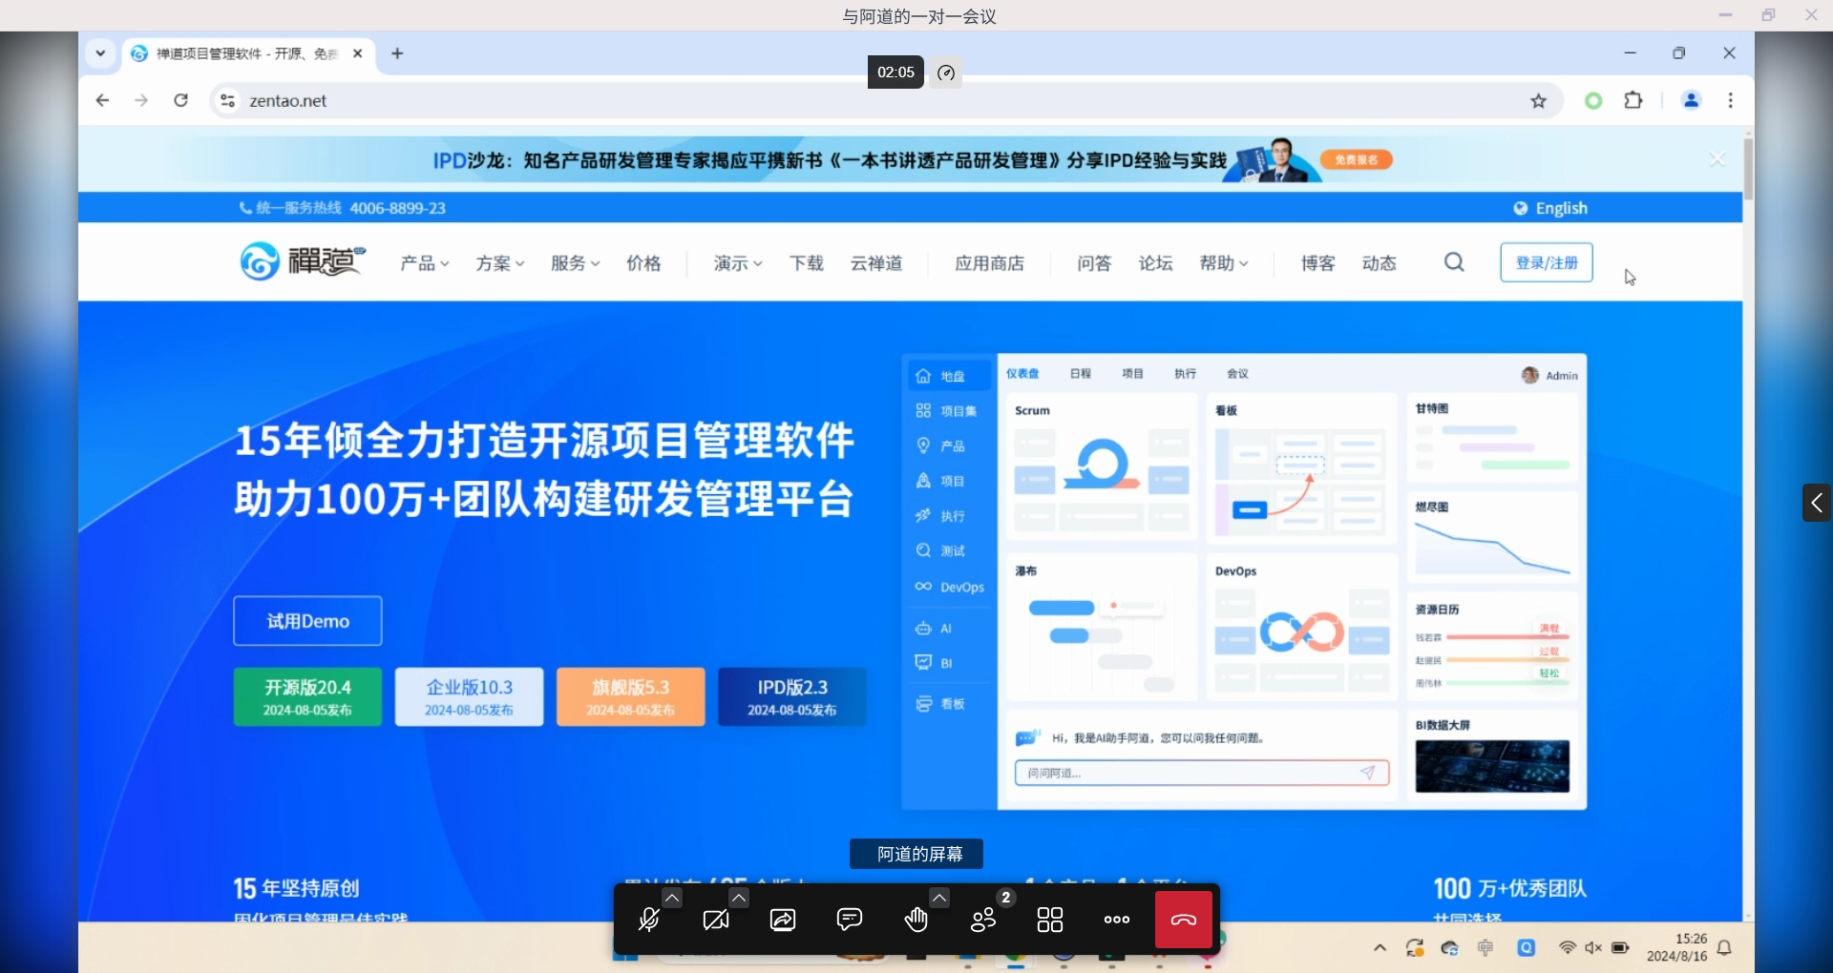
Task: Select the 开源版20.4 download tile
Action: tap(307, 697)
